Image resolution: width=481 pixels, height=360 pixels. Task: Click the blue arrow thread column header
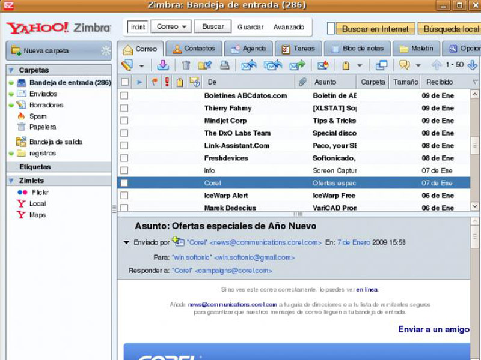(x=139, y=82)
